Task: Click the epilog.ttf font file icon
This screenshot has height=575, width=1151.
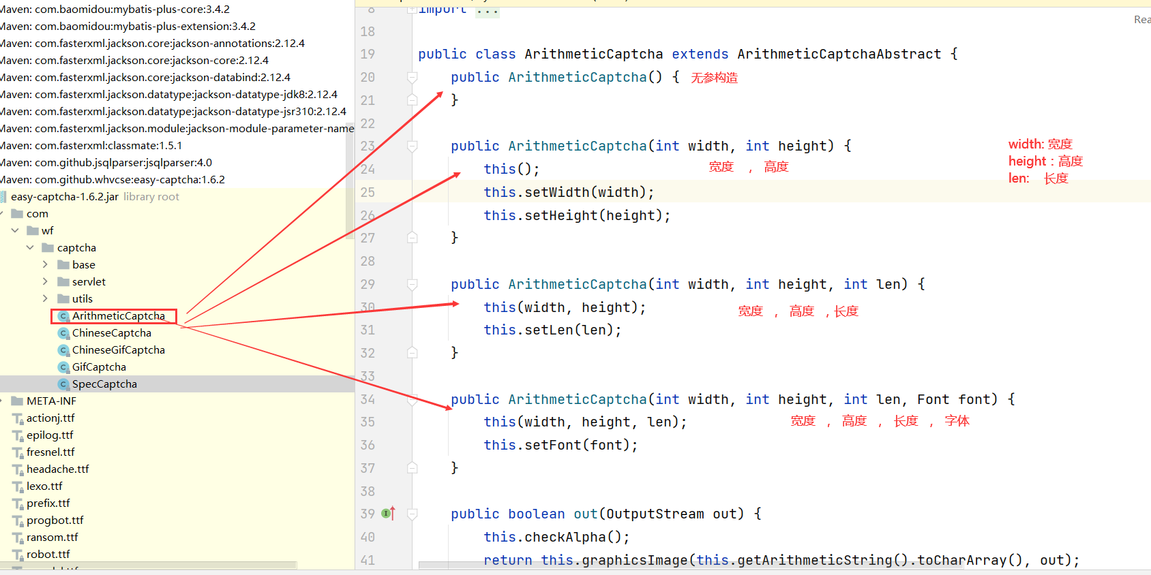Action: (x=18, y=435)
